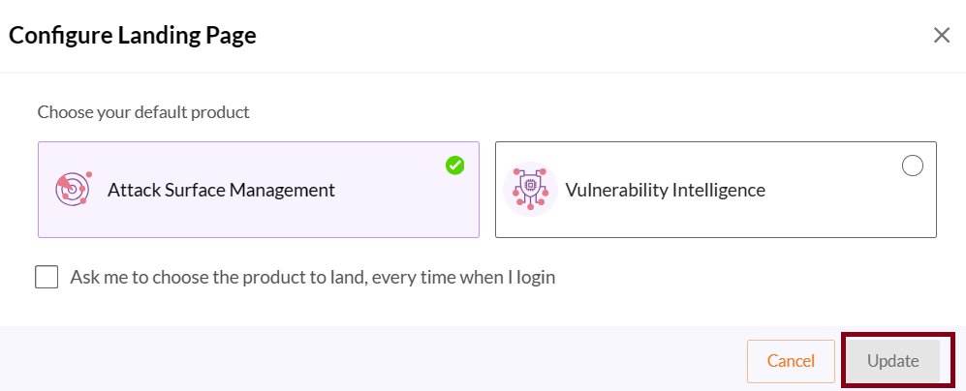Screen dimensions: 966x391
Task: Click the Attack Surface Management radar icon
Action: coord(74,189)
